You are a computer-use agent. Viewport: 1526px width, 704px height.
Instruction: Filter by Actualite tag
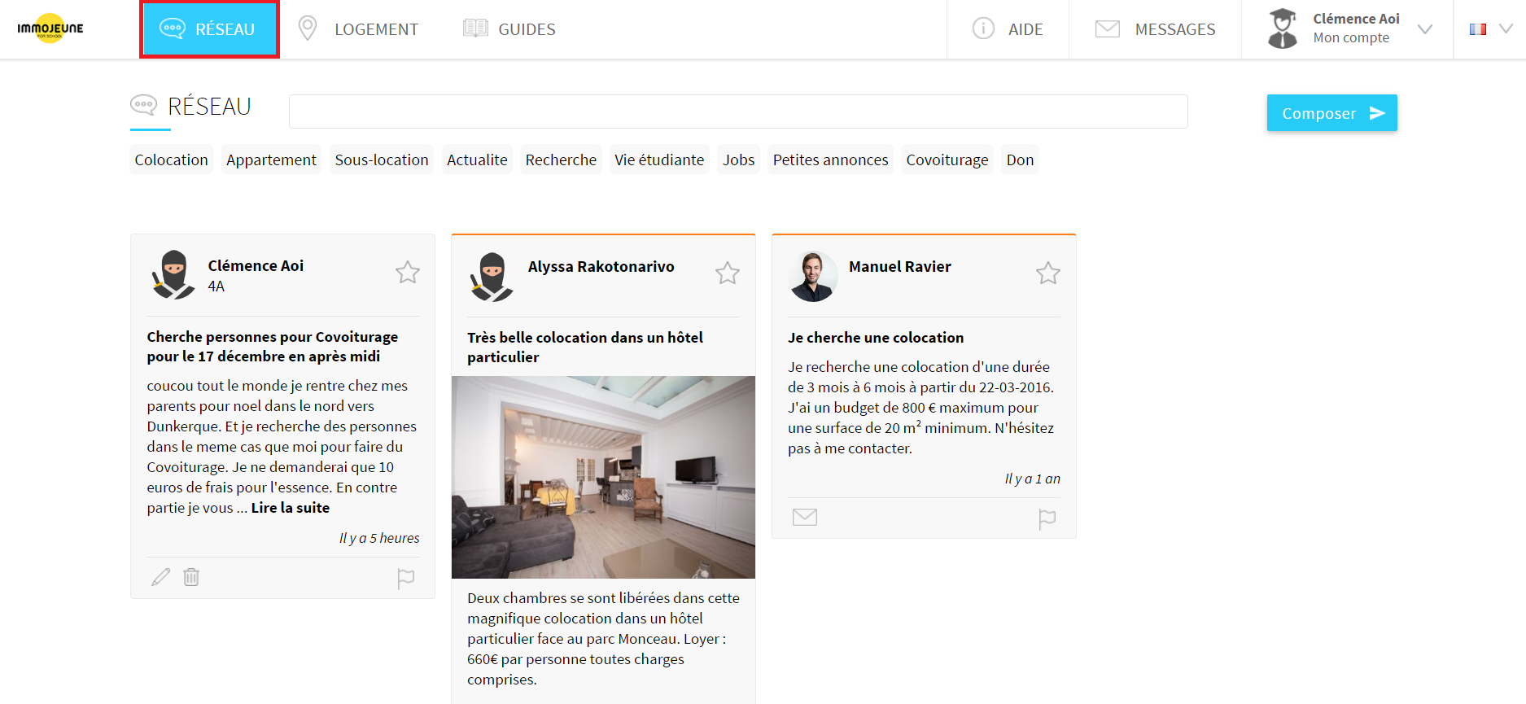(x=477, y=160)
